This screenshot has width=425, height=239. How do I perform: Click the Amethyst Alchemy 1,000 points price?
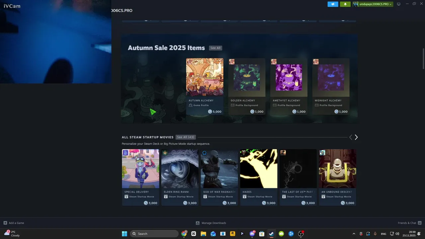click(x=299, y=112)
